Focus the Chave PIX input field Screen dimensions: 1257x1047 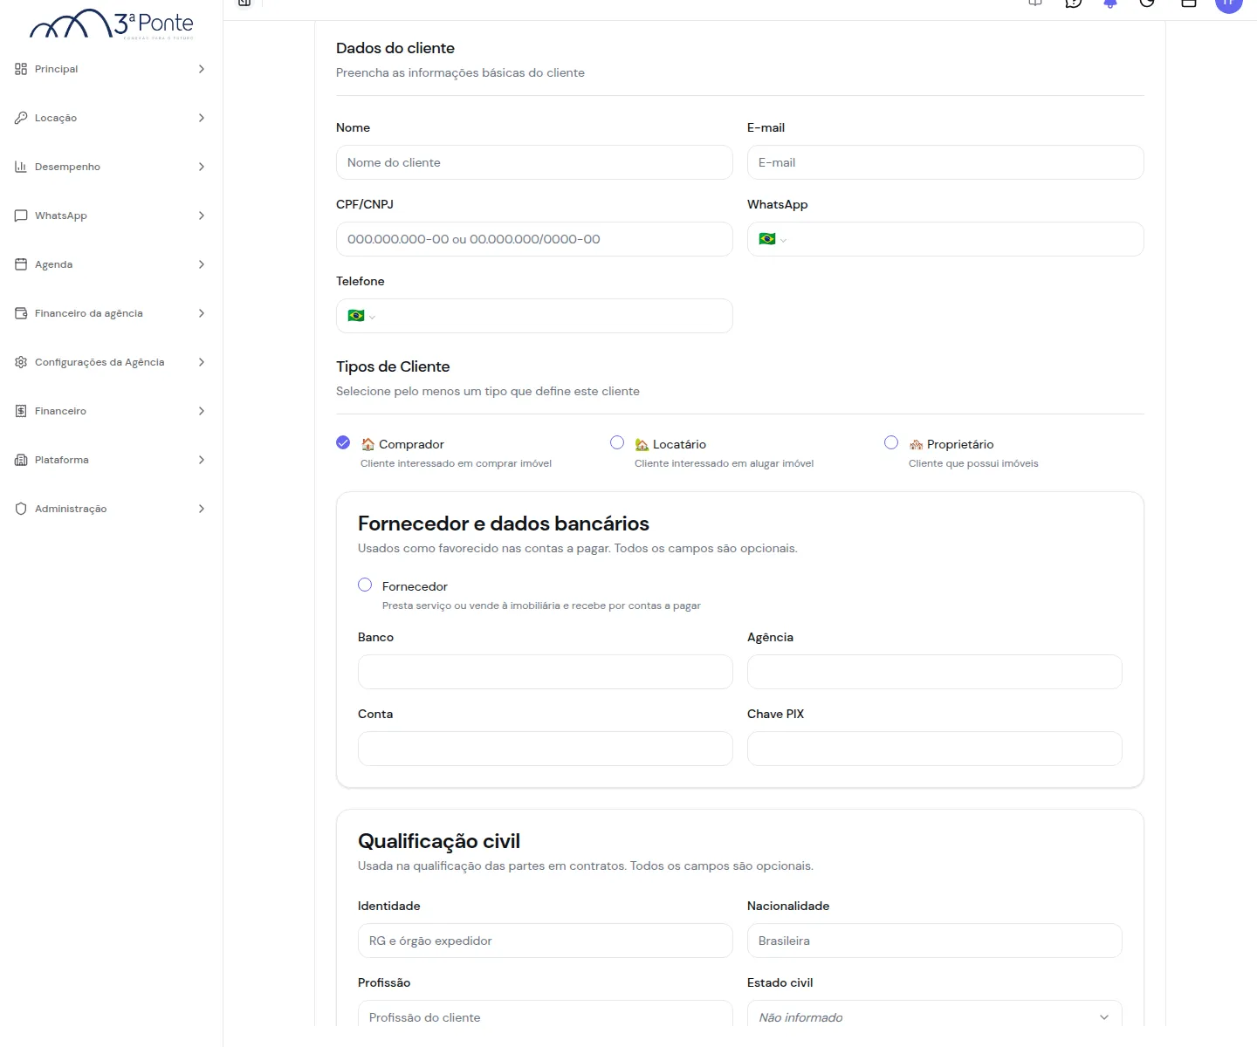(x=934, y=749)
